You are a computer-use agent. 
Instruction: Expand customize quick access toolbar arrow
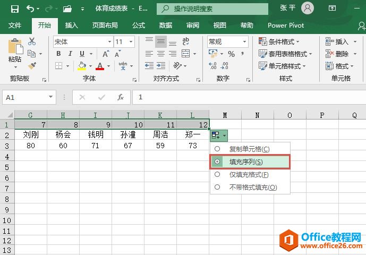tap(82, 9)
